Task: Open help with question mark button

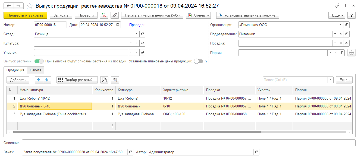Action: tap(351, 15)
